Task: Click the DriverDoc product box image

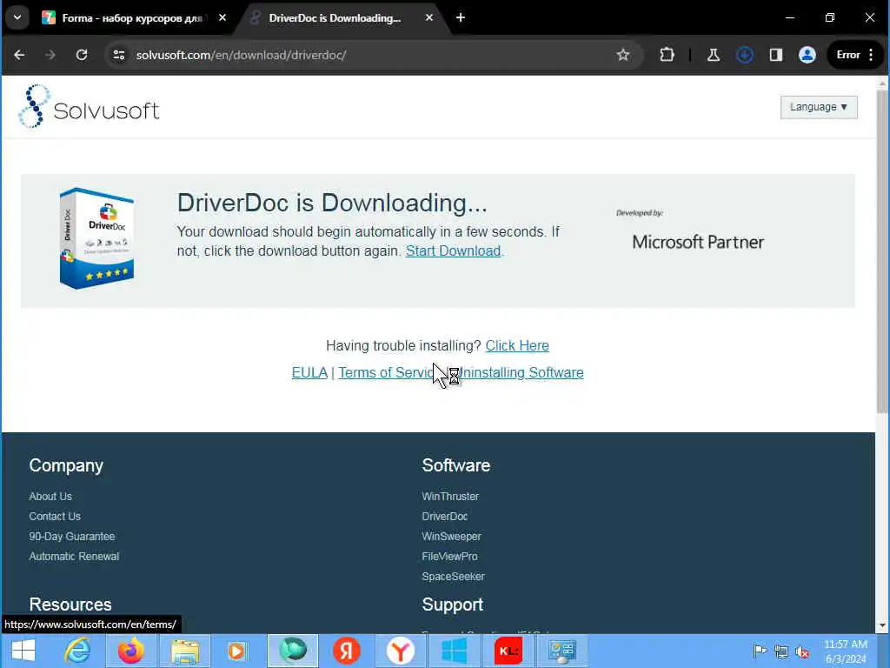Action: [97, 238]
